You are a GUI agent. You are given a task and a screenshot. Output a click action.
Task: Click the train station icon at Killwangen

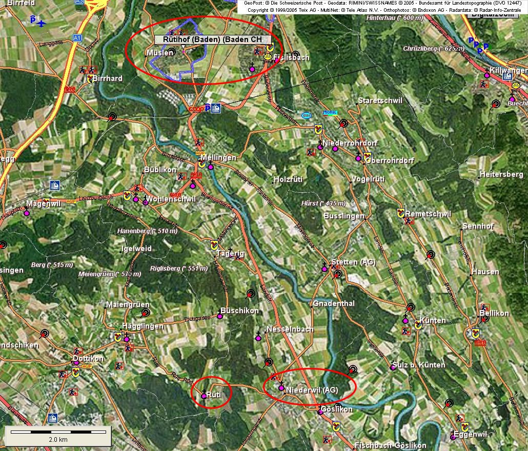(507, 76)
